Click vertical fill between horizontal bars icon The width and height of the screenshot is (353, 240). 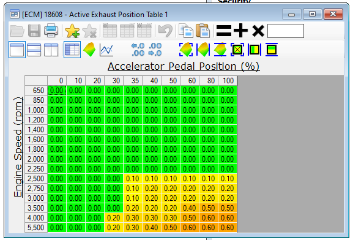tap(272, 50)
